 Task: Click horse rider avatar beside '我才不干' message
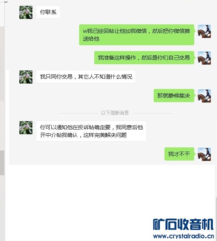coord(204,154)
